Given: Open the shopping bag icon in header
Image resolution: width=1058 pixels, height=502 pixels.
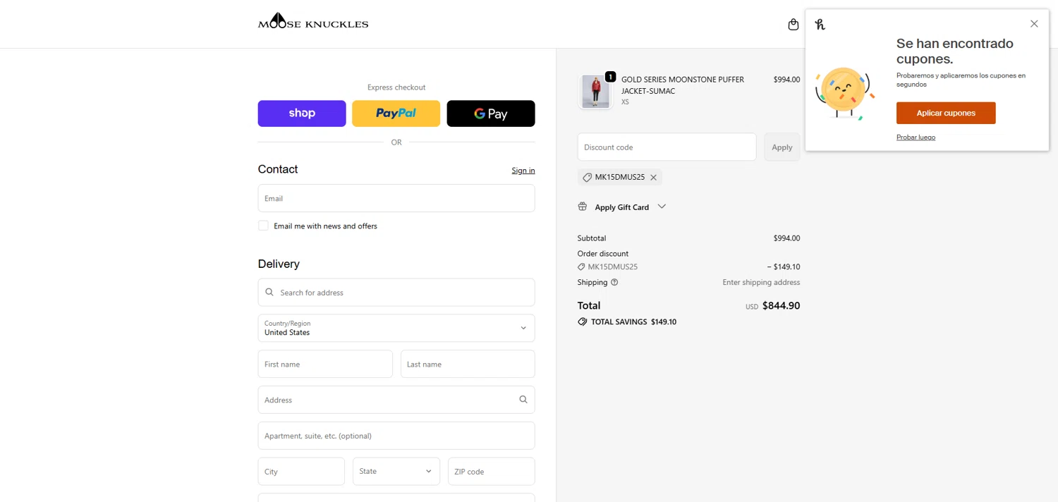Looking at the screenshot, I should pyautogui.click(x=793, y=25).
